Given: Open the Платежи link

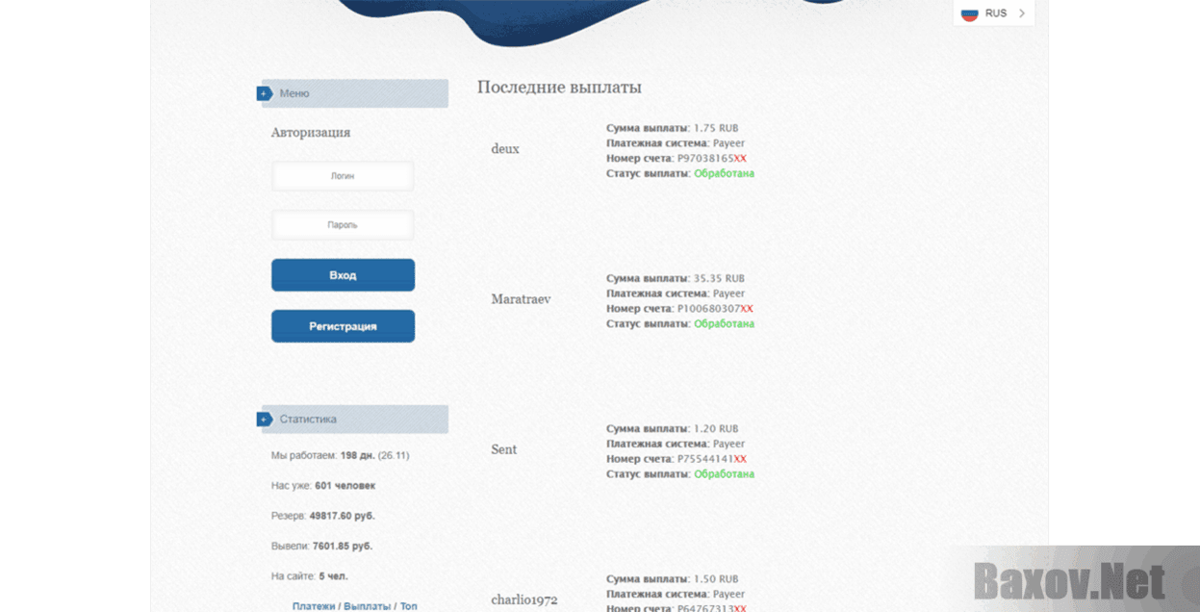Looking at the screenshot, I should click(314, 606).
